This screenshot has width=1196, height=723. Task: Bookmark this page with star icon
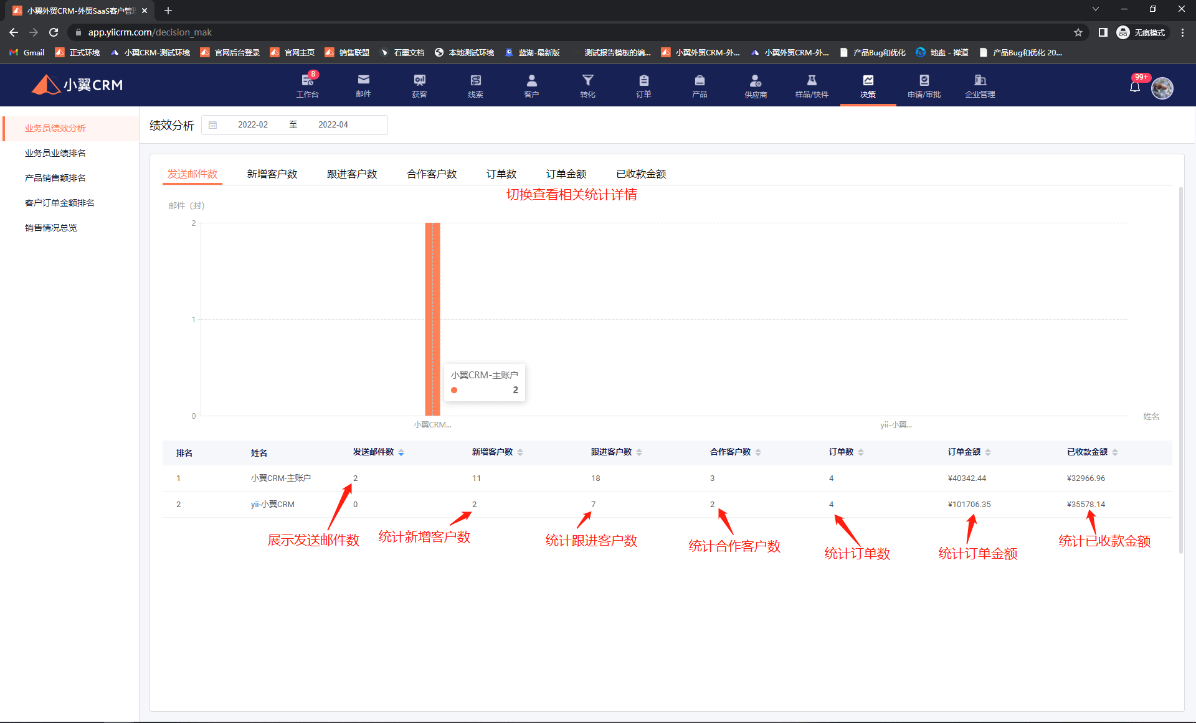click(x=1078, y=32)
